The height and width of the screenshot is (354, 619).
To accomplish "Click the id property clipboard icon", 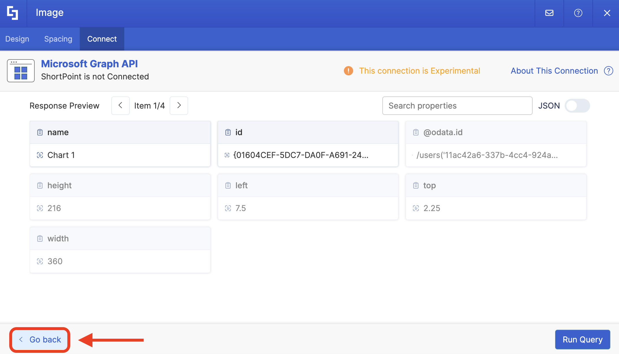I will (x=228, y=132).
